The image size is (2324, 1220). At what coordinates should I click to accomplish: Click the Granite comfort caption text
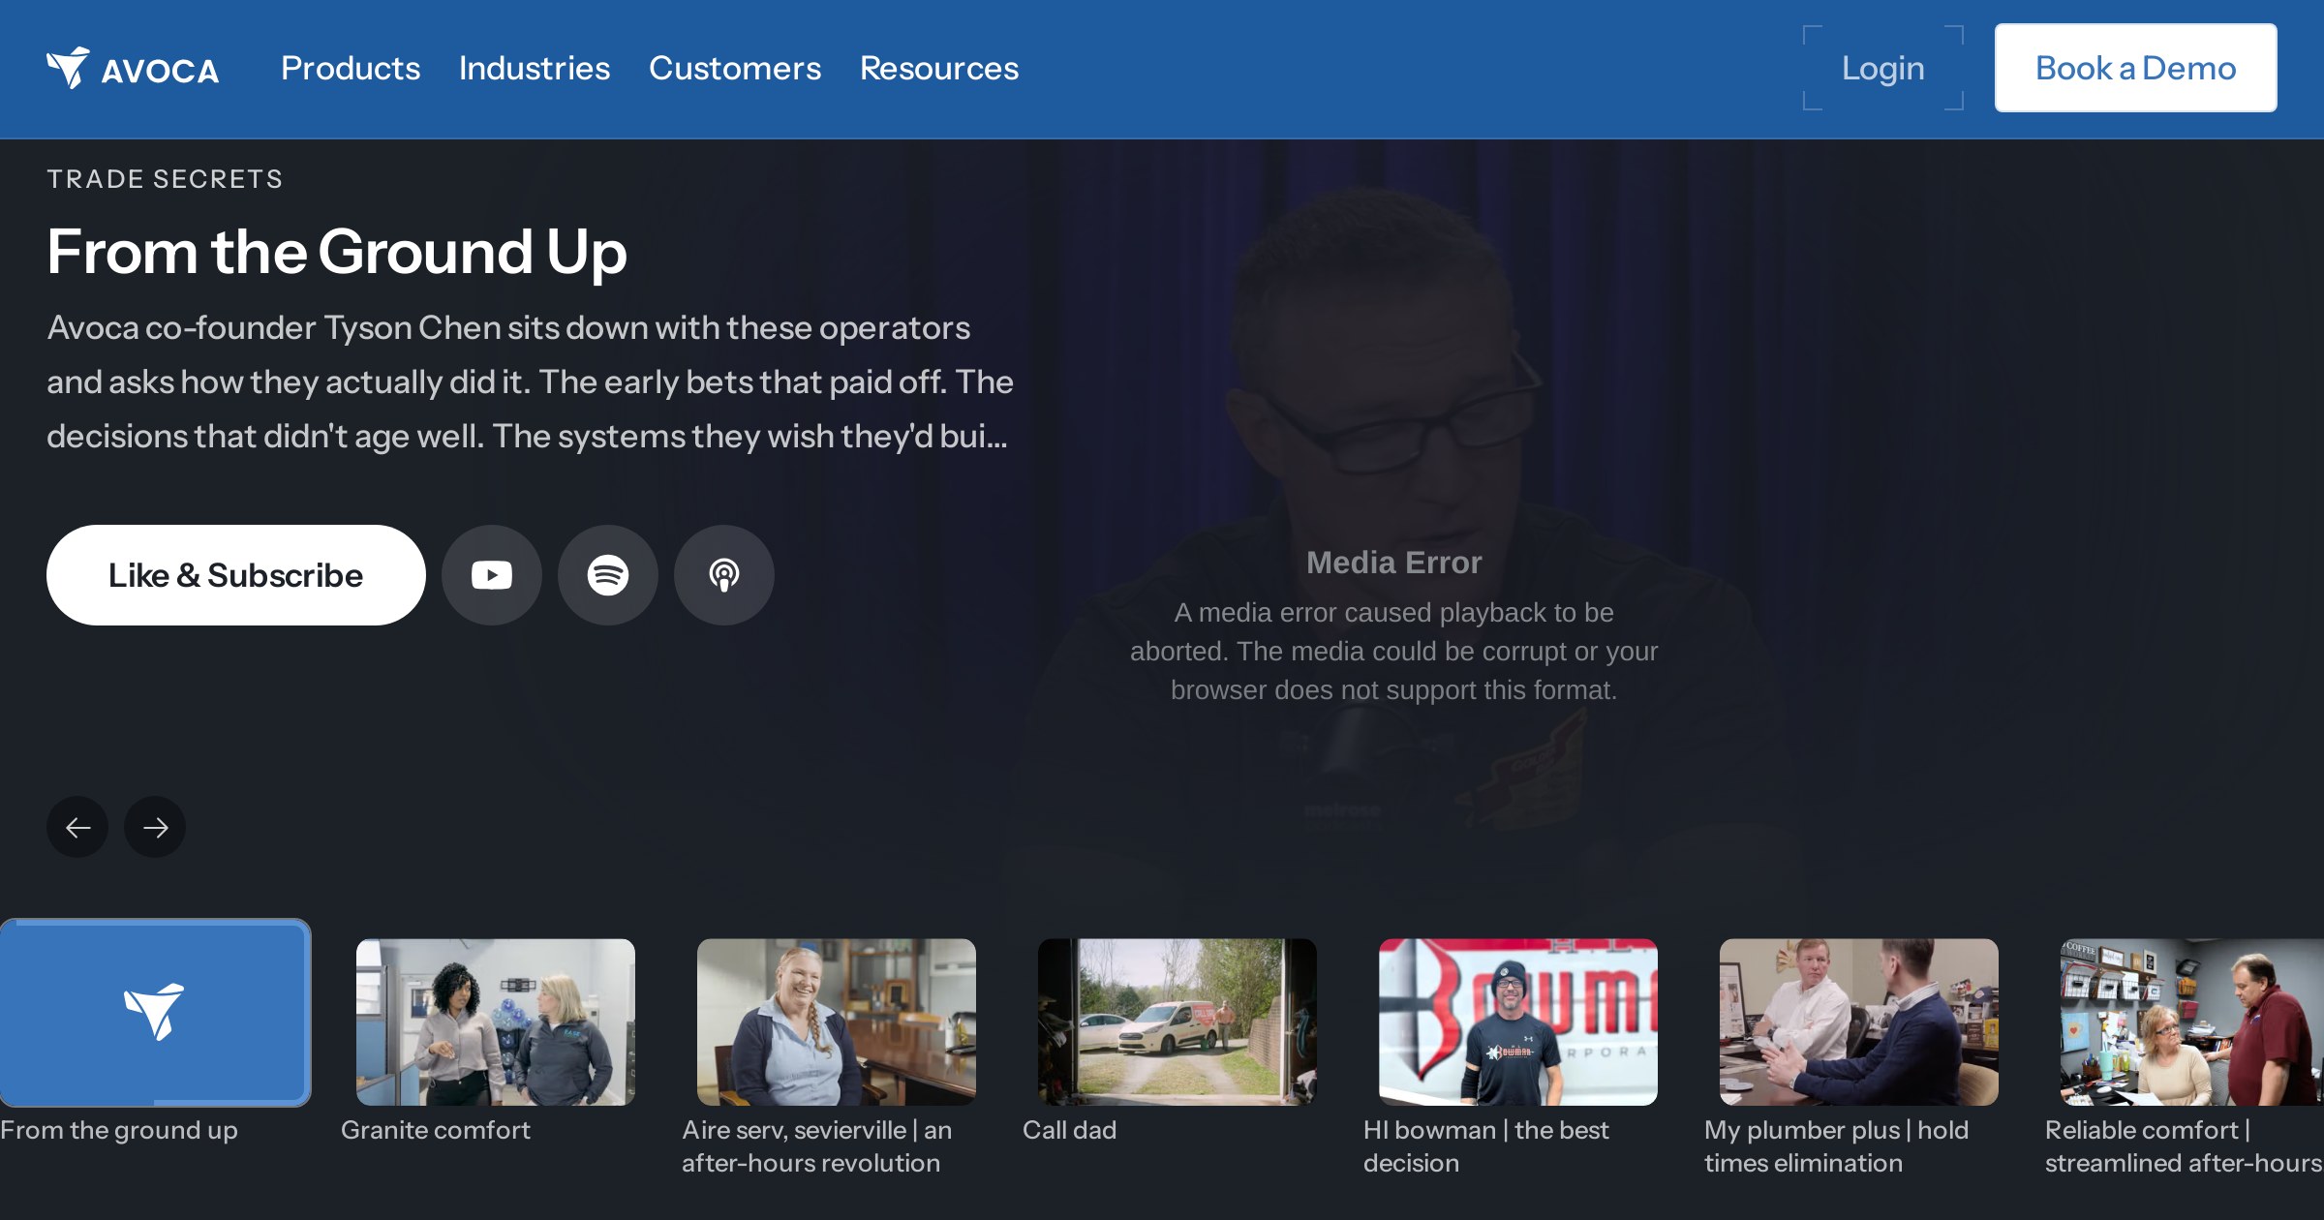tap(436, 1130)
